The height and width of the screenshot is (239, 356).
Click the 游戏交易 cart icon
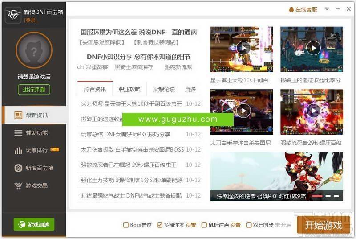(18, 185)
